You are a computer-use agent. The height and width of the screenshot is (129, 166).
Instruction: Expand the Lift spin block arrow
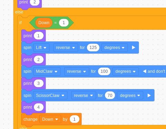point(133,48)
